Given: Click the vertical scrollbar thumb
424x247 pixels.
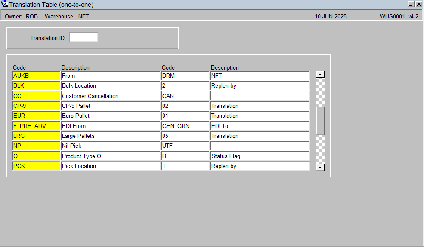Looking at the screenshot, I should pos(320,121).
